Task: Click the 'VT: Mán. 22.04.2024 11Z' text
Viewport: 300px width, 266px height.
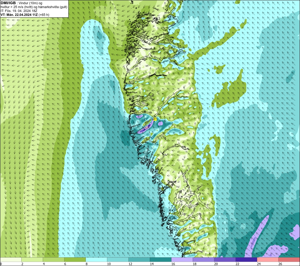Action: 19,15
